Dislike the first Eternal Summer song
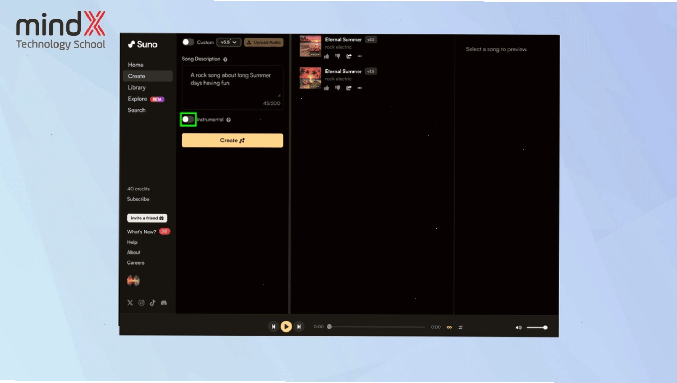 pos(337,56)
